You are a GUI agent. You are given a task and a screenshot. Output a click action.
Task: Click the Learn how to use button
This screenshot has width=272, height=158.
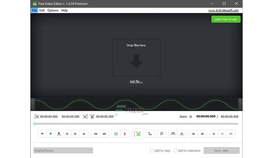pyautogui.click(x=226, y=19)
